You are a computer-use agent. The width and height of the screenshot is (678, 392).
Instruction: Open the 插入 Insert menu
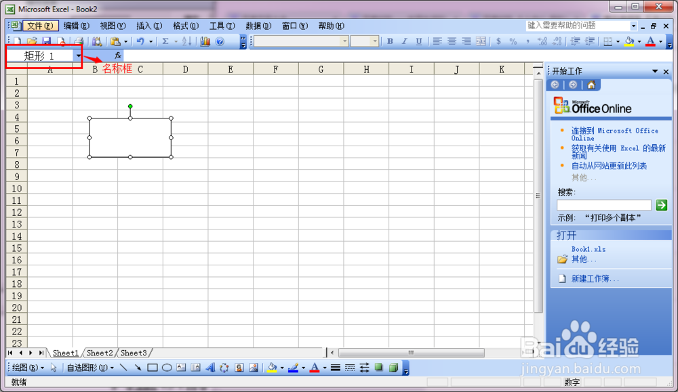point(149,26)
